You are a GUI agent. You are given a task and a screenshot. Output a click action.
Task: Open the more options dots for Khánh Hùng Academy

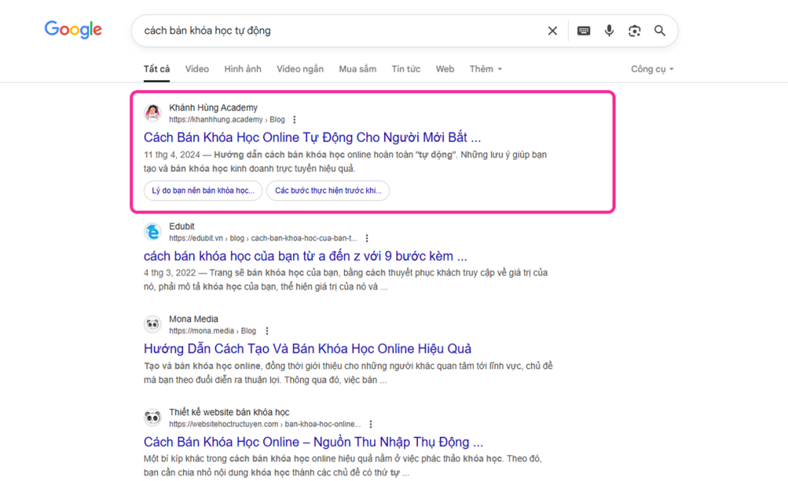(x=295, y=119)
